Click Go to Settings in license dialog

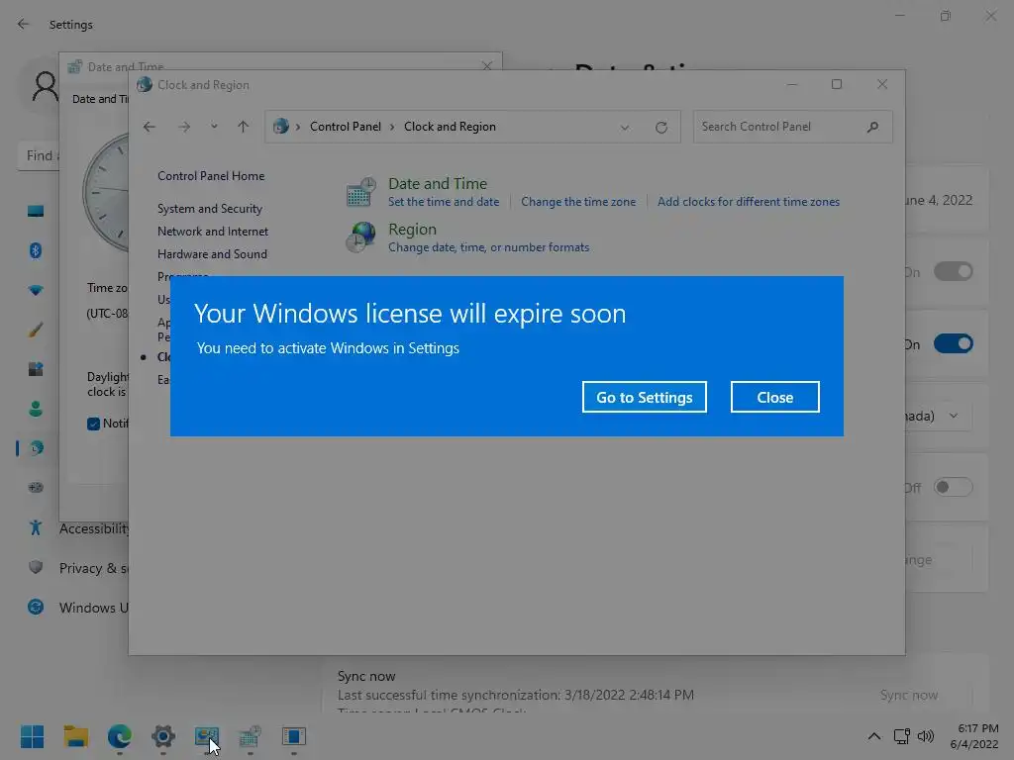click(644, 397)
